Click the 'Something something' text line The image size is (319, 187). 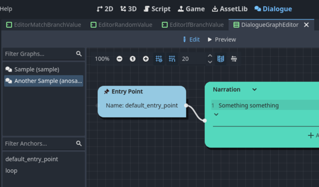tap(249, 105)
